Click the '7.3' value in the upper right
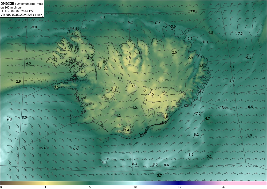The image size is (267, 189). coord(240,34)
